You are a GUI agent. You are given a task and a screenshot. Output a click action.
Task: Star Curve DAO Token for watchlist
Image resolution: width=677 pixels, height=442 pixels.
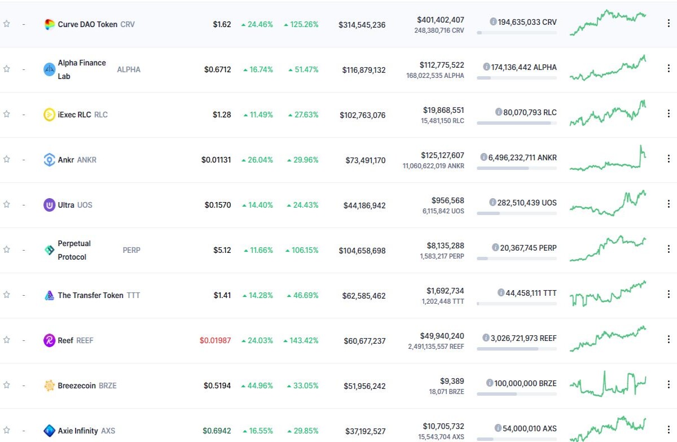(7, 24)
